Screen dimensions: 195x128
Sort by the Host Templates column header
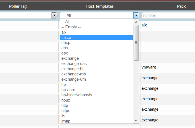[x=99, y=6]
